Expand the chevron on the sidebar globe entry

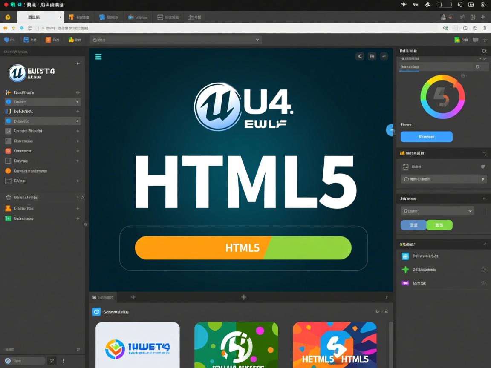pyautogui.click(x=82, y=197)
